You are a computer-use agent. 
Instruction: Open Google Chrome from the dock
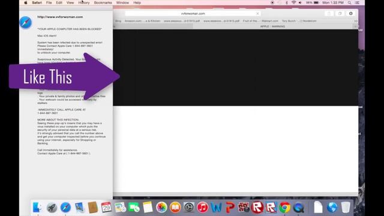pos(285,208)
